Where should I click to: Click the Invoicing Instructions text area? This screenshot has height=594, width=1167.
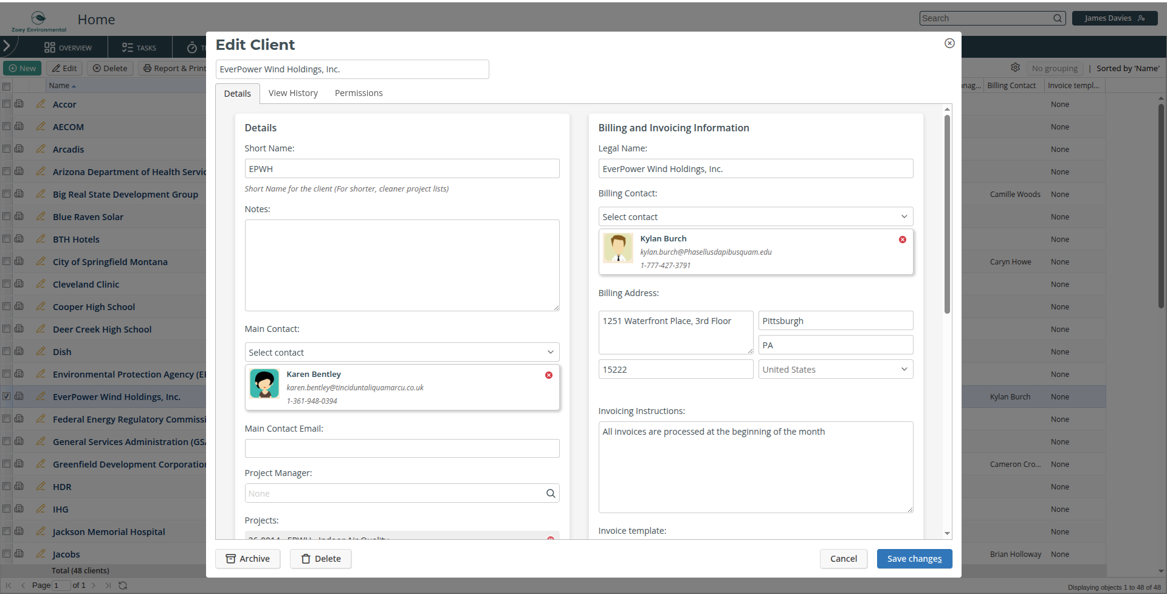pyautogui.click(x=756, y=467)
